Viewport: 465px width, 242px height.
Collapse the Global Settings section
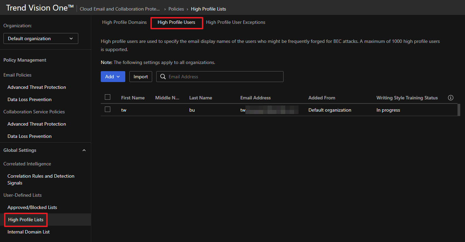pyautogui.click(x=84, y=150)
